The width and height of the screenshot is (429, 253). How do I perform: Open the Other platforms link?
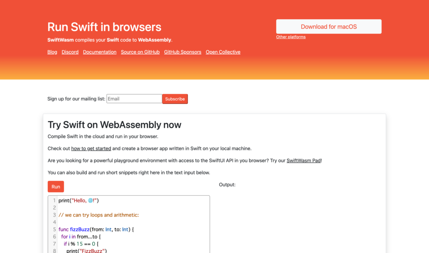[291, 37]
